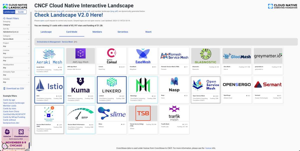
Task: Open the Traefik Mesh logo card
Action: [174, 120]
